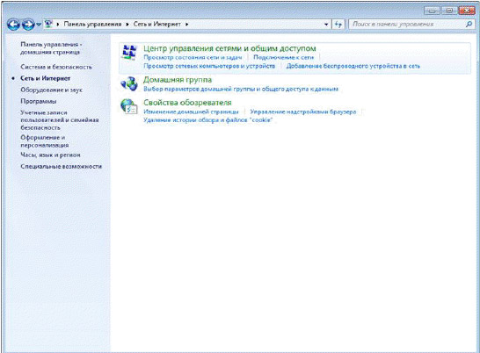Open the recent pages dropdown arrow
Viewport: 480px width, 353px height.
(39, 25)
